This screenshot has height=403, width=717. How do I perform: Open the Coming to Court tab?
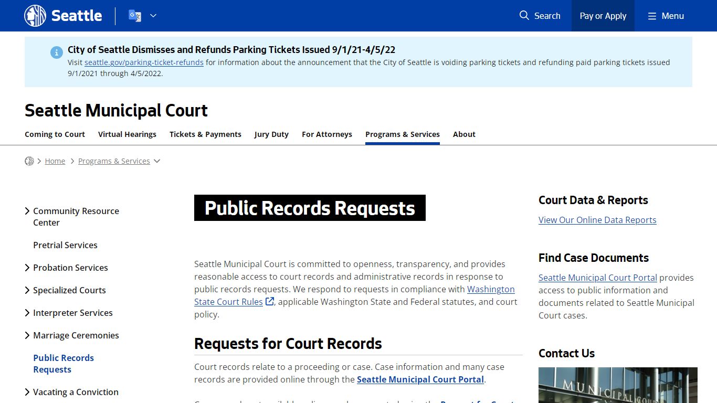[55, 134]
